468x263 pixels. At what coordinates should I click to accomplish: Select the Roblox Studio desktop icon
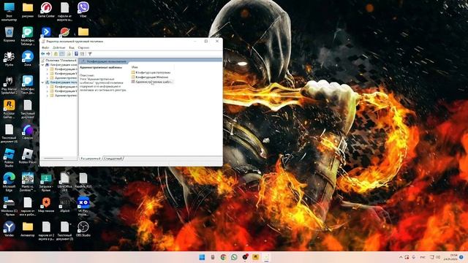9,159
